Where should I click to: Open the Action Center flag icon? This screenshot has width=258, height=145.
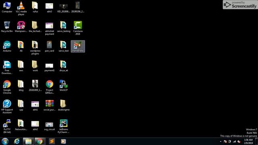[225, 141]
